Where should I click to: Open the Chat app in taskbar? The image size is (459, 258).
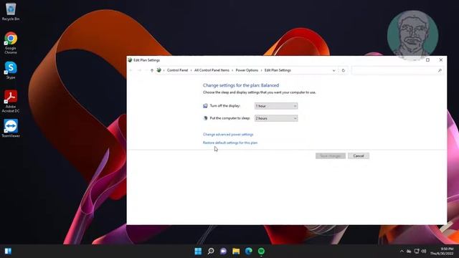223,251
